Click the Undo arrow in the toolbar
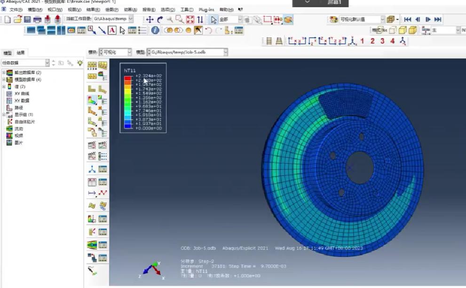The width and height of the screenshot is (466, 288). click(208, 30)
